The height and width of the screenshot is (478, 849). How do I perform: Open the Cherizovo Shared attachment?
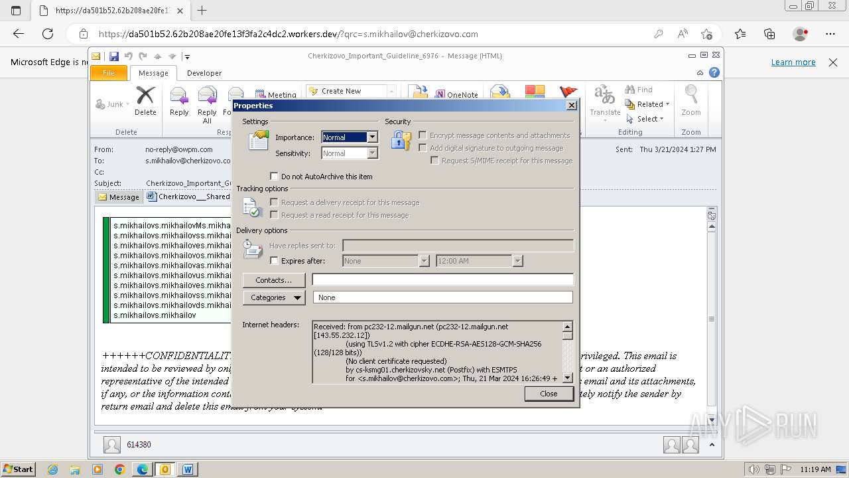188,197
